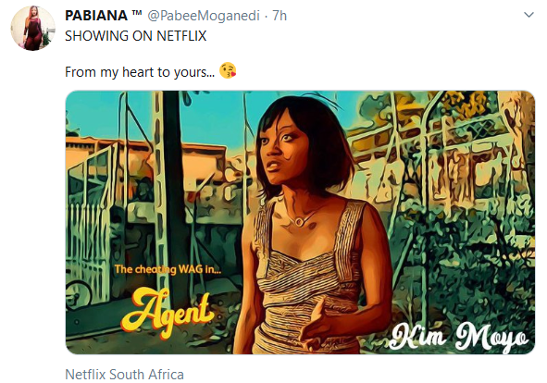Click the yellow Agent title on poster
This screenshot has height=383, width=547.
tap(168, 312)
